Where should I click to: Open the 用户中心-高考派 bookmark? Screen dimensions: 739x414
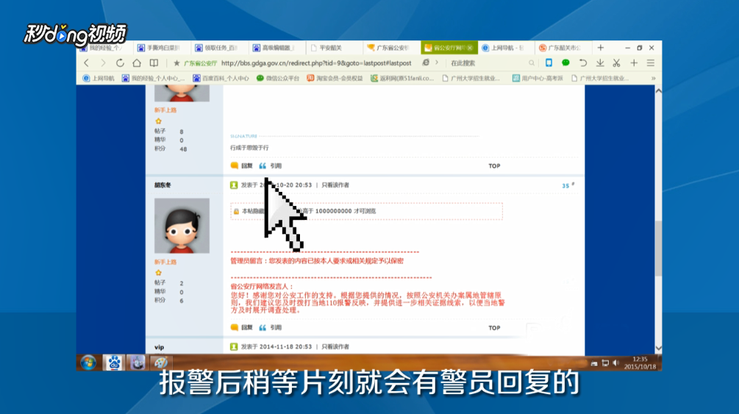(538, 78)
